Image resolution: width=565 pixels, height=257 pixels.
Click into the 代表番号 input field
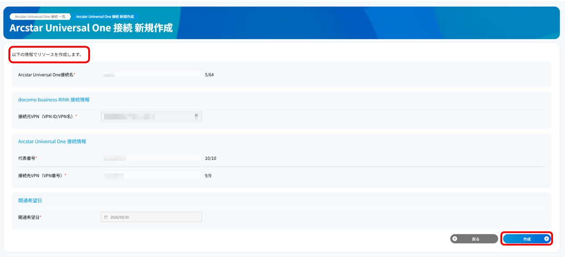click(151, 158)
